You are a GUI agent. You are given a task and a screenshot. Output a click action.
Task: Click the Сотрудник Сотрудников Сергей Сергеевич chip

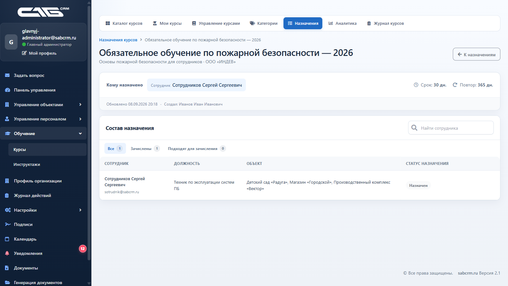pyautogui.click(x=196, y=85)
